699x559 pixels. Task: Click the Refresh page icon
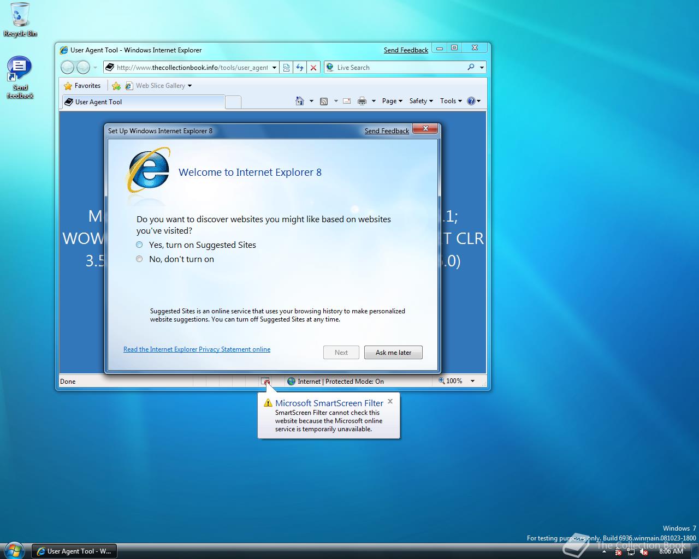point(300,68)
